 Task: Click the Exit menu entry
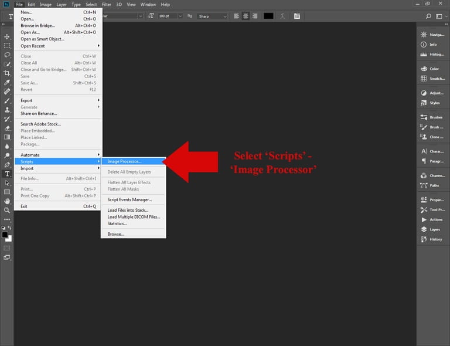point(57,206)
